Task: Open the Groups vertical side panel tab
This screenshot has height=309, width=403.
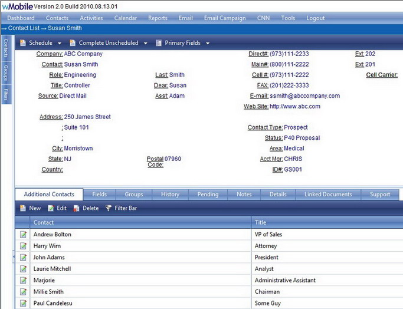Action: pyautogui.click(x=6, y=72)
